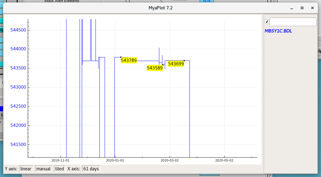Change Y axis range mode via manual button

(x=43, y=169)
